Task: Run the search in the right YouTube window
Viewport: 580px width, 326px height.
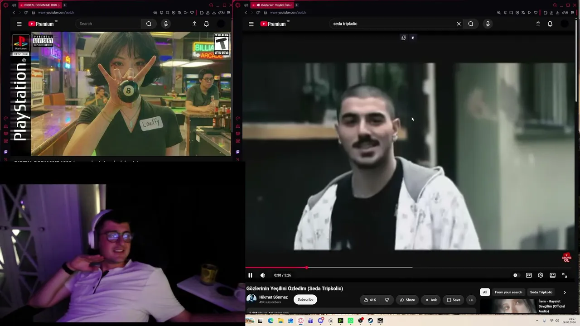Action: click(x=471, y=24)
